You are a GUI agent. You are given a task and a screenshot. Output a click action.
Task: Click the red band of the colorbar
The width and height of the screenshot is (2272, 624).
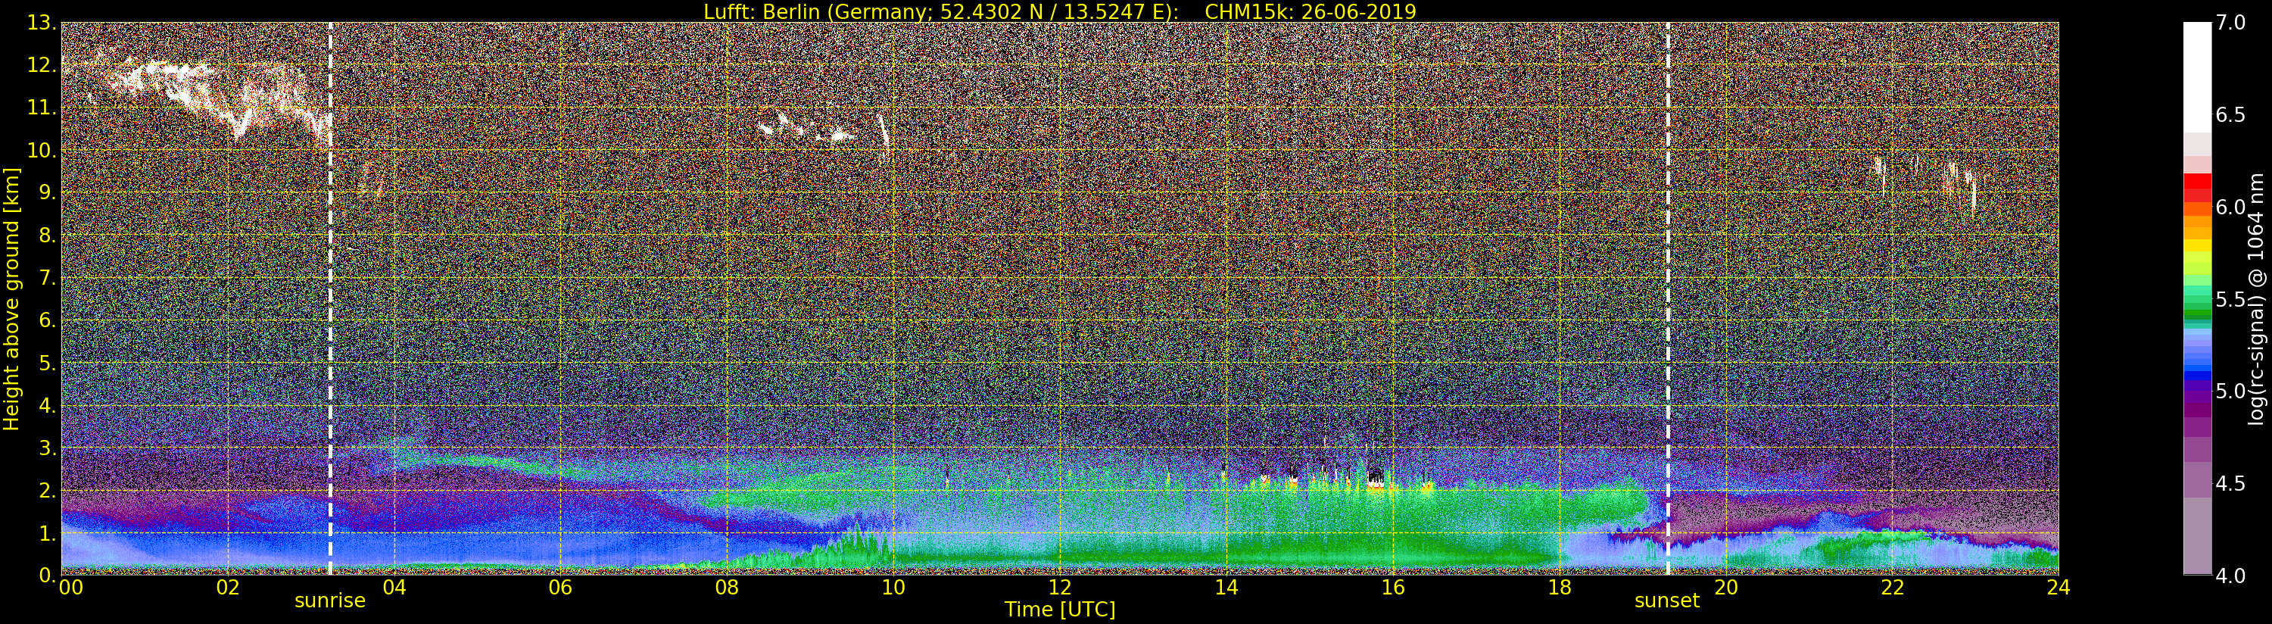[2197, 186]
